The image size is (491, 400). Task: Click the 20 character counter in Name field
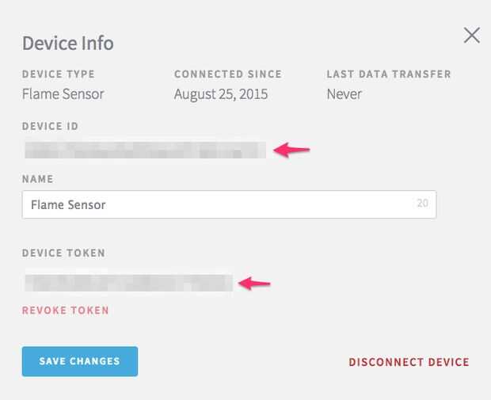tap(422, 204)
